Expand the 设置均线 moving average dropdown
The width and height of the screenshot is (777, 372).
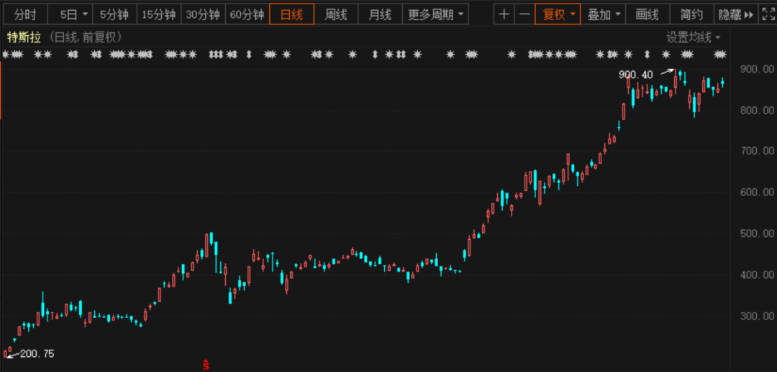[x=694, y=37]
